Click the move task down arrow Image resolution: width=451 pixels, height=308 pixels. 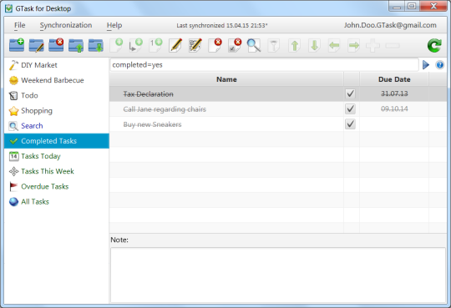314,45
